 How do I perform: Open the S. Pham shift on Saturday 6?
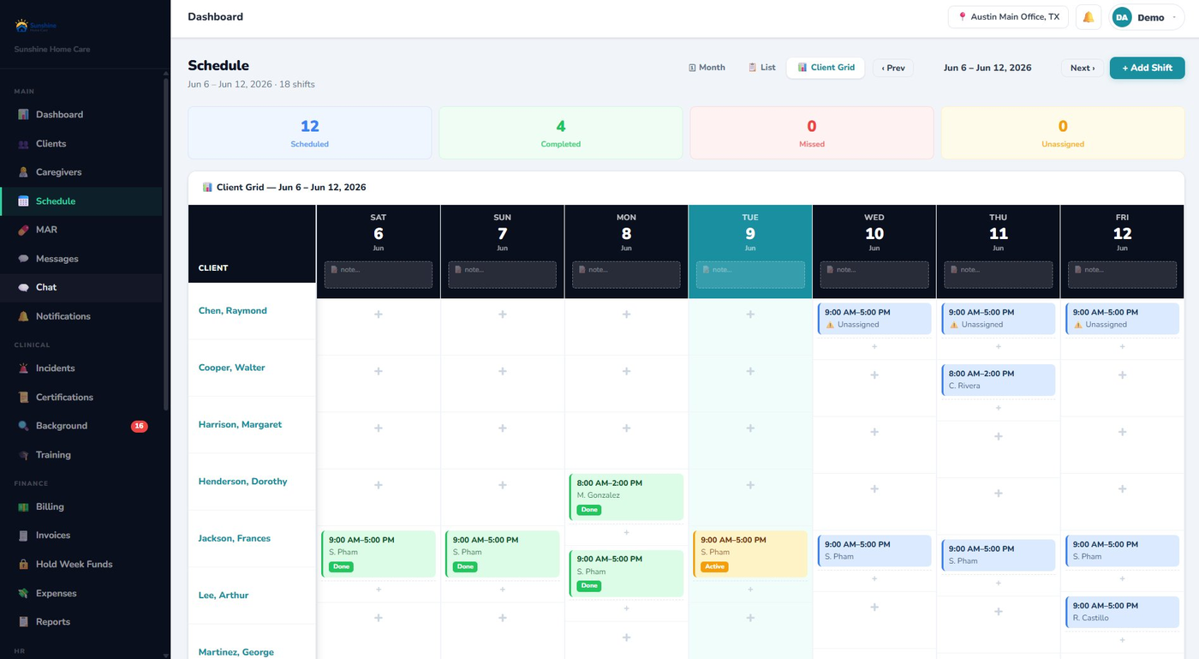(379, 554)
